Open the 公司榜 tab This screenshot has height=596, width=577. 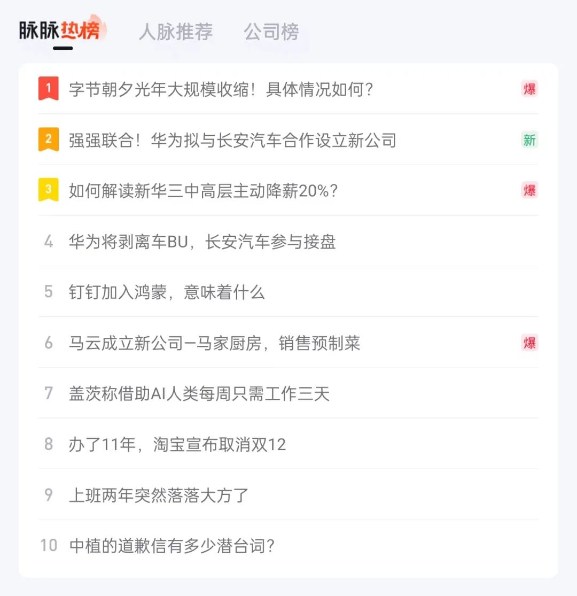[271, 32]
